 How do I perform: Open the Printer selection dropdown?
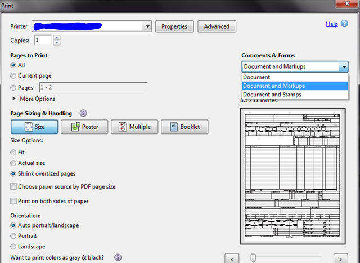point(147,26)
